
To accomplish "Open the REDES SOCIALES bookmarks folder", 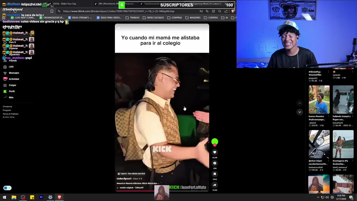I will (x=153, y=18).
